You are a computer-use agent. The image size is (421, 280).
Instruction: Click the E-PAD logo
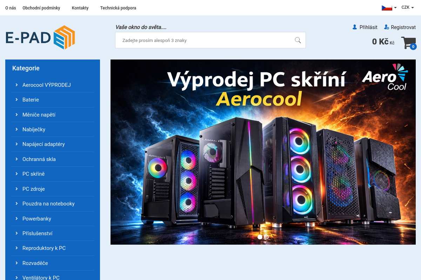point(40,37)
